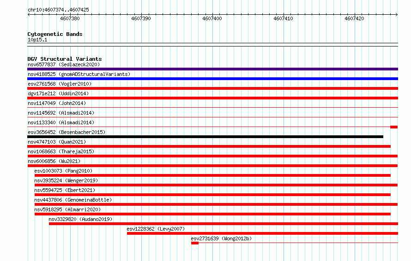Click the small red block under esv2731639
The height and width of the screenshot is (261, 411).
pyautogui.click(x=195, y=243)
